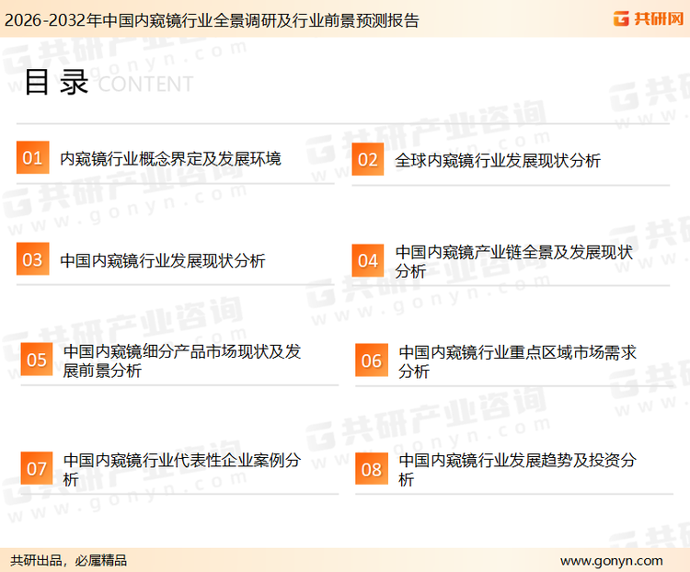Click the 目录 heading

[56, 82]
